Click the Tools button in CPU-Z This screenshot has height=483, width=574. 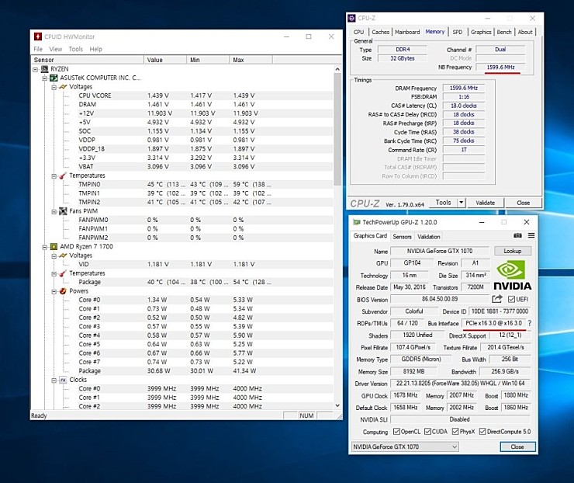[444, 203]
